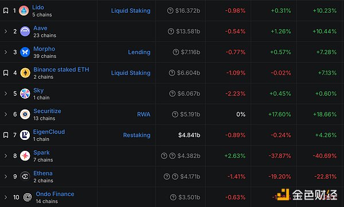
Task: Open the Restaking category link
Action: (x=136, y=135)
